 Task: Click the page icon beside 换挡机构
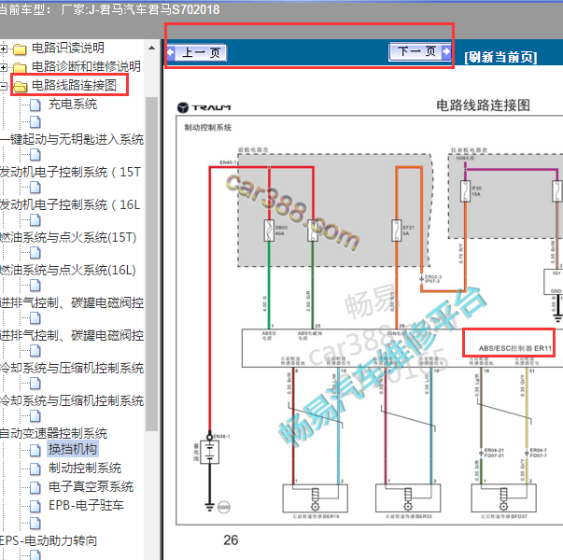point(35,450)
